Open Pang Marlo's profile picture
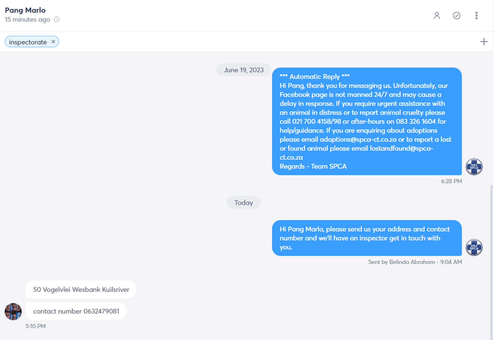 pos(13,312)
